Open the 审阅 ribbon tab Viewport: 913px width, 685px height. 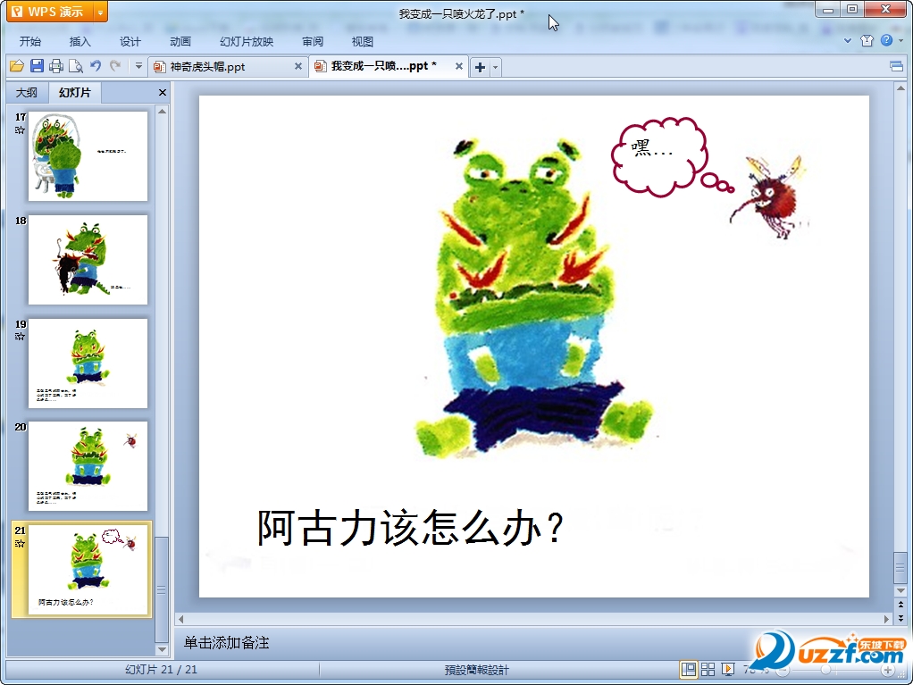[313, 41]
